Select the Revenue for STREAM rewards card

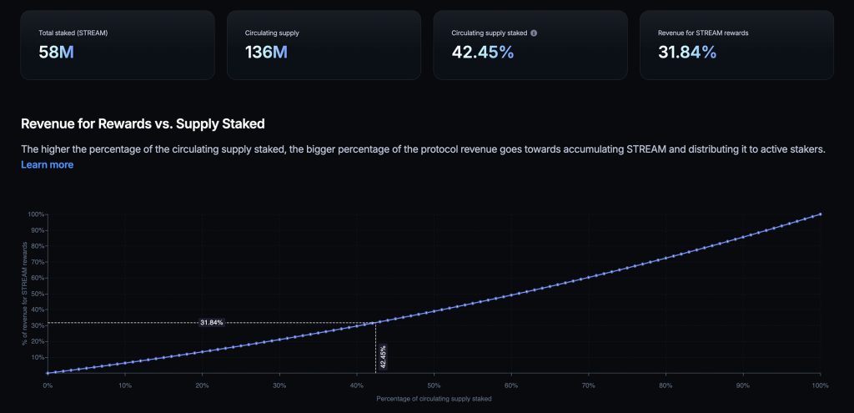(x=736, y=45)
